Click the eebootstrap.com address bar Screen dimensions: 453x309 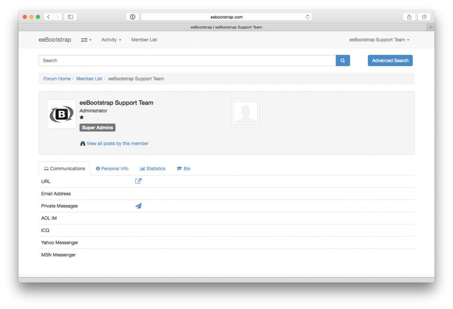pos(226,17)
